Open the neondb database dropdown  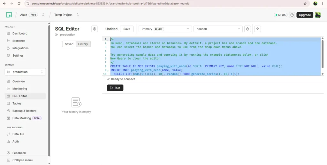(218, 29)
